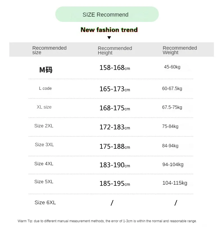Click the SIZE Recommend green banner
Image resolution: width=222 pixels, height=234 pixels.
click(x=107, y=14)
